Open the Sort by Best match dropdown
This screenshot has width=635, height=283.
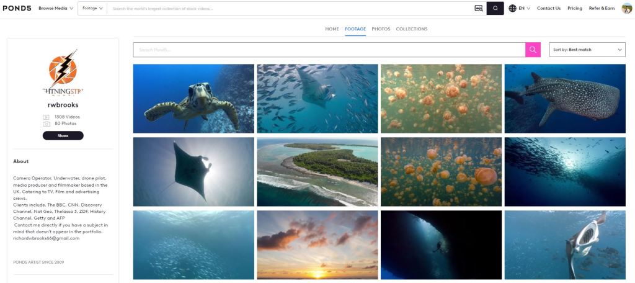(x=587, y=50)
